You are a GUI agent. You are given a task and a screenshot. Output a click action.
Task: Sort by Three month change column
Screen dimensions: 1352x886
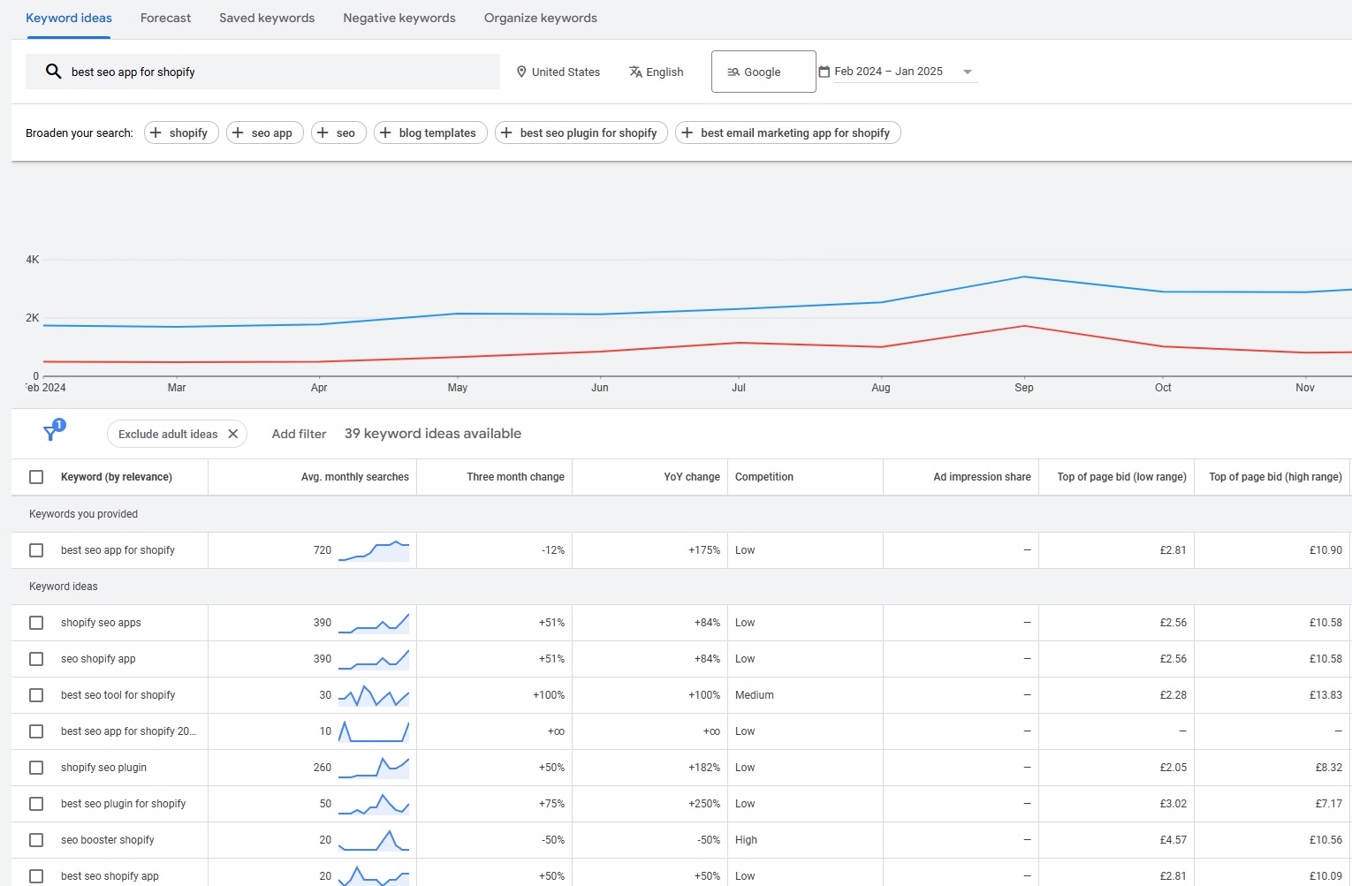[x=515, y=477]
